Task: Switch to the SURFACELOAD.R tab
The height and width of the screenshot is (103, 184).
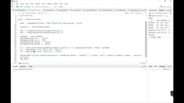Action: (x=20, y=10)
